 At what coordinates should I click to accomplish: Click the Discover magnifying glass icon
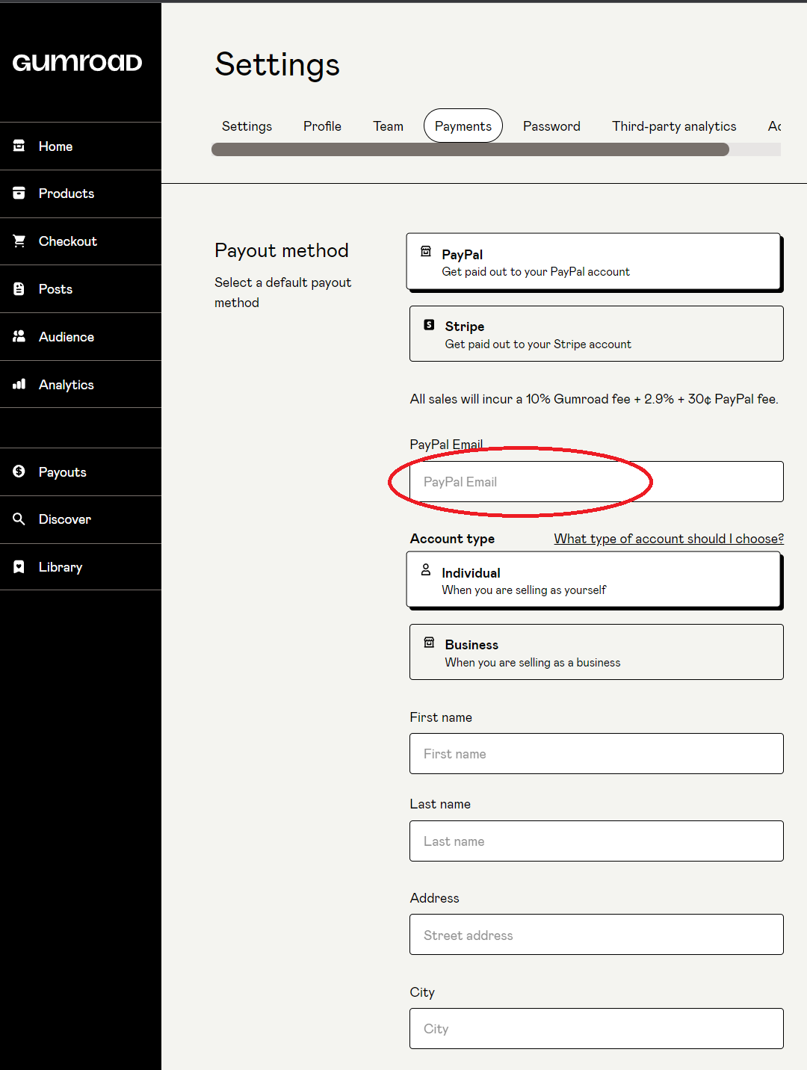(19, 519)
